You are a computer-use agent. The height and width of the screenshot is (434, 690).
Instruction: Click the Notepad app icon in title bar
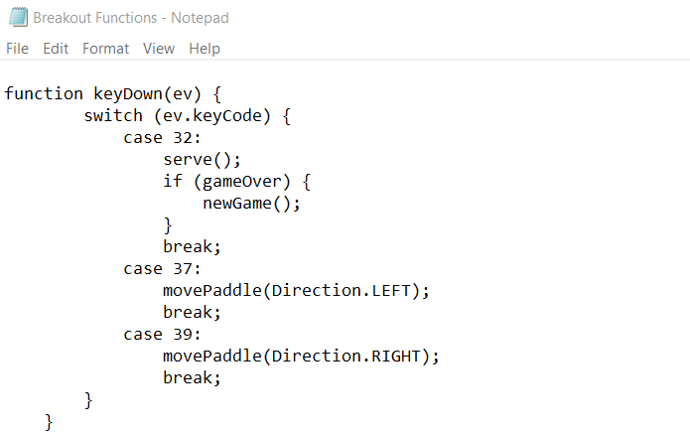coord(17,18)
